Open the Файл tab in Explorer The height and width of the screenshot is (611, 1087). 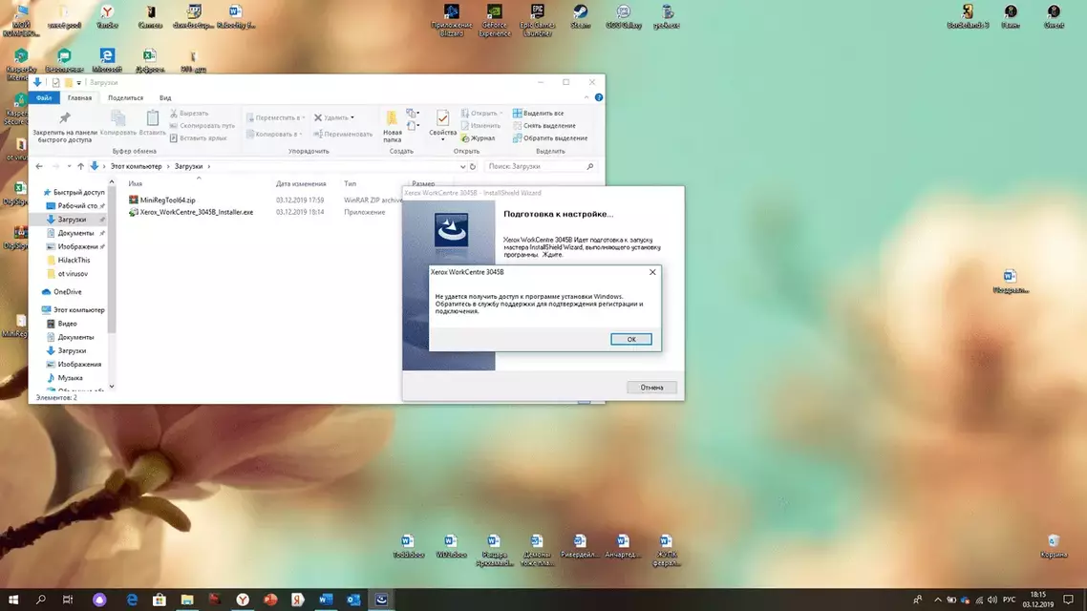pos(44,97)
